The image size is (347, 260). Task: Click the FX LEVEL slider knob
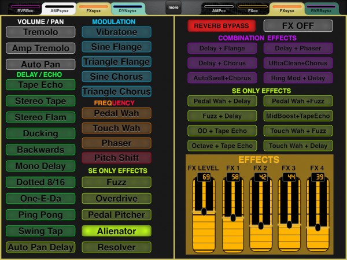pos(204,211)
